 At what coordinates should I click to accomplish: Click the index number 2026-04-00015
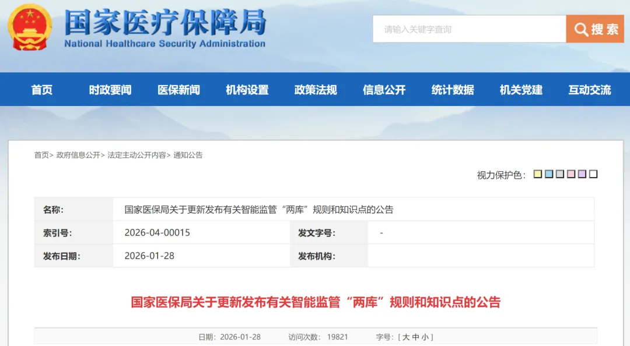pos(157,233)
